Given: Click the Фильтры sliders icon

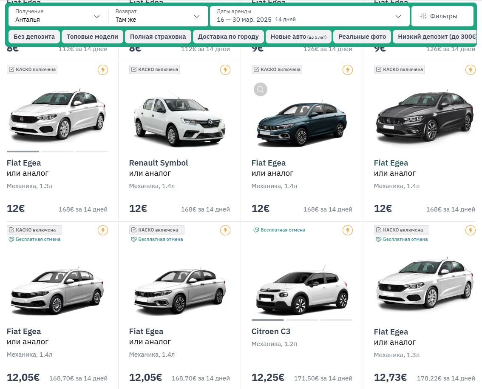Looking at the screenshot, I should click(x=423, y=16).
